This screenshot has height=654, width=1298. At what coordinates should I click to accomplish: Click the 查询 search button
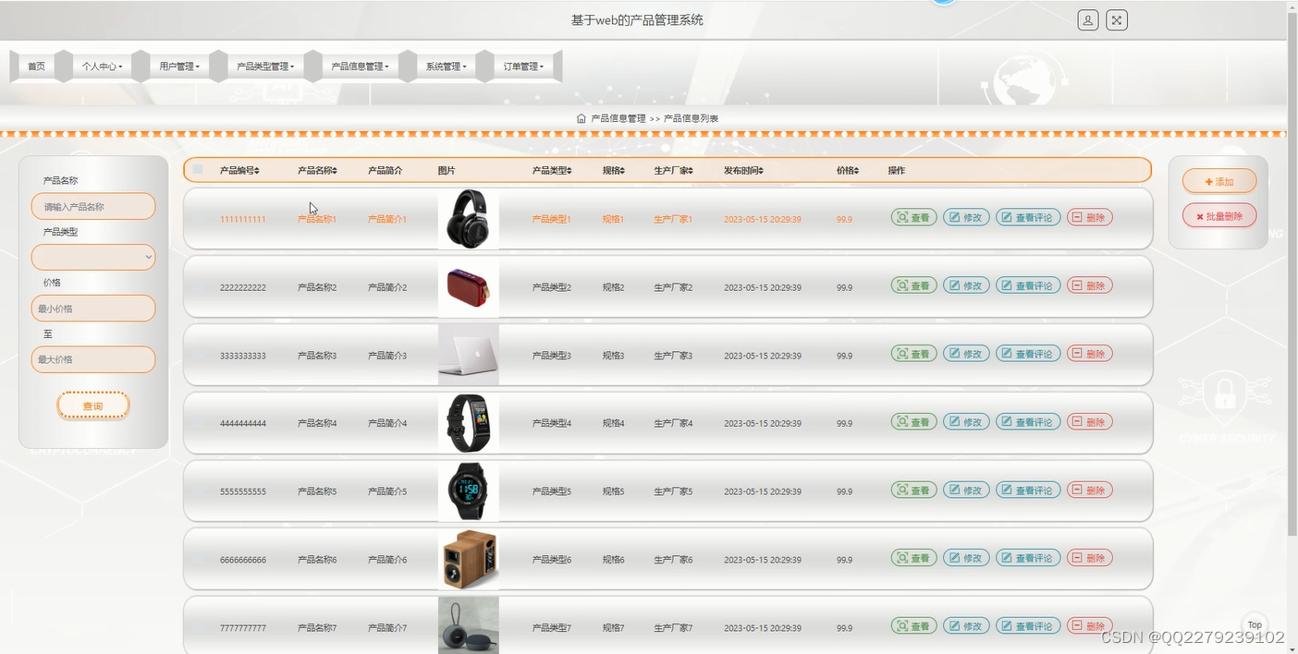92,405
